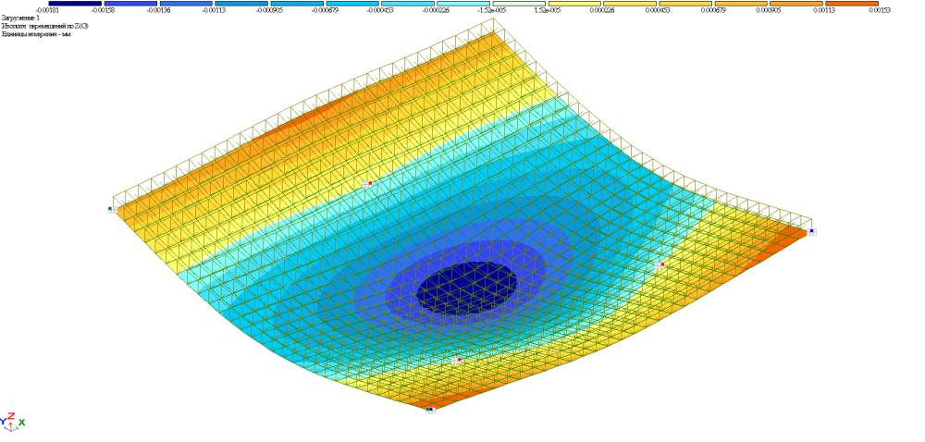The height and width of the screenshot is (442, 925).
Task: Pick the darkest orange swatch before 0.00153
Action: (851, 3)
